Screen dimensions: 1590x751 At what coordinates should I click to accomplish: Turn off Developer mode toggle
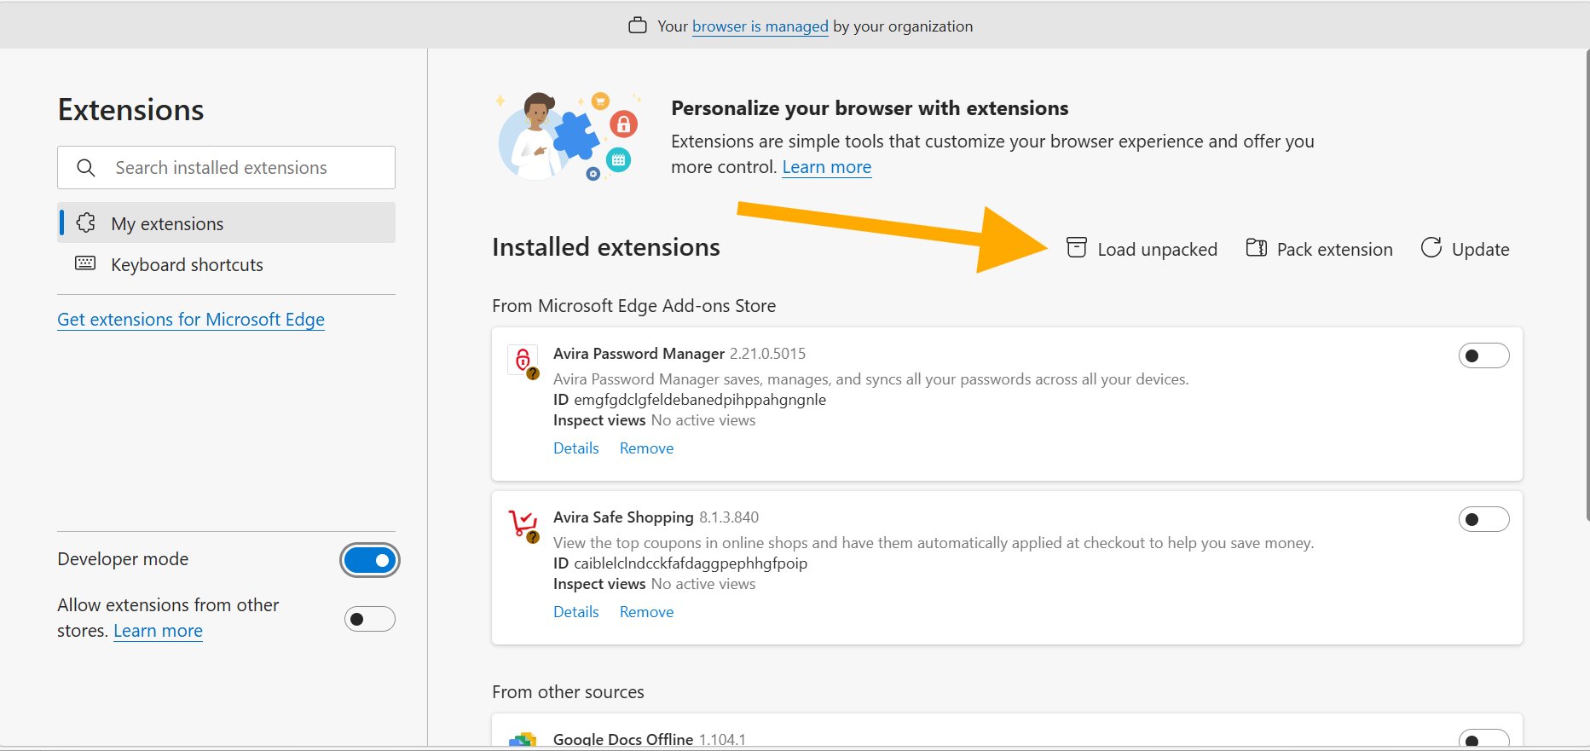[370, 560]
